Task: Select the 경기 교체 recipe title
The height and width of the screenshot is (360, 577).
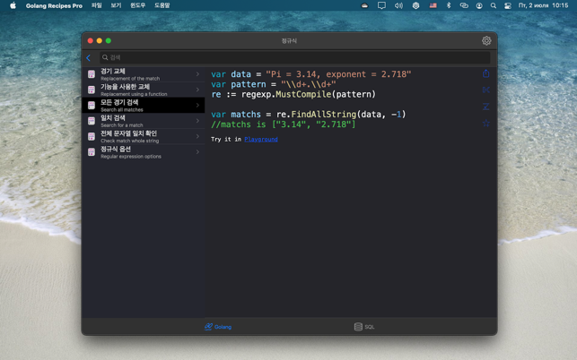Action: [113, 72]
